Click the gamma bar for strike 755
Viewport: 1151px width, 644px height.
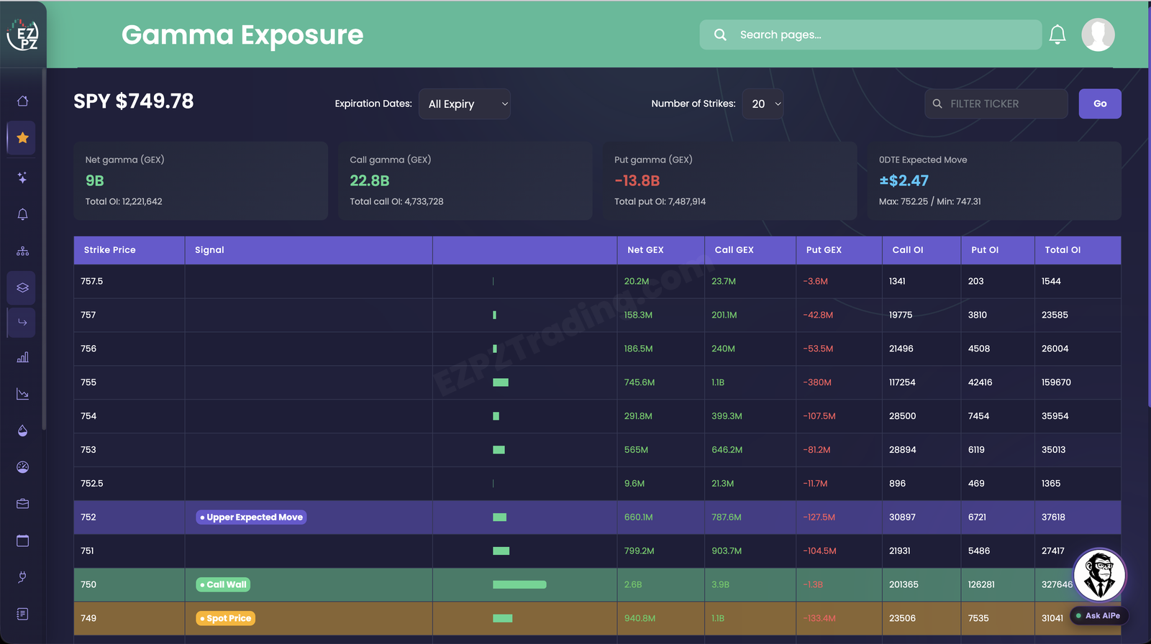(x=501, y=382)
